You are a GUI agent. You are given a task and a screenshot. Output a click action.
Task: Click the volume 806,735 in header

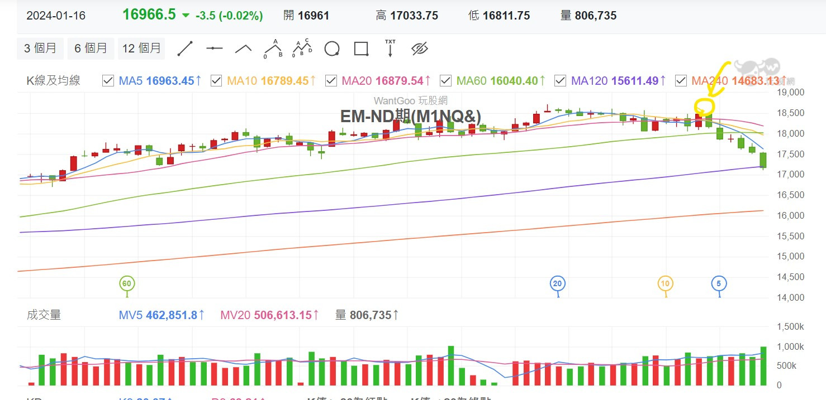pos(595,16)
